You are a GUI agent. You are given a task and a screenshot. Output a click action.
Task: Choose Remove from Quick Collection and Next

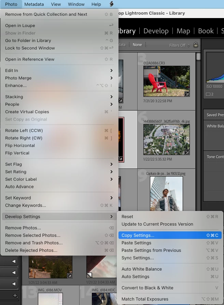59,14
